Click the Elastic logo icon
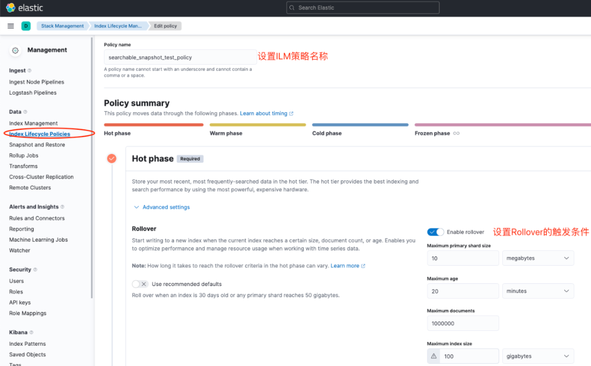Viewport: 591px width, 366px height. [x=10, y=8]
